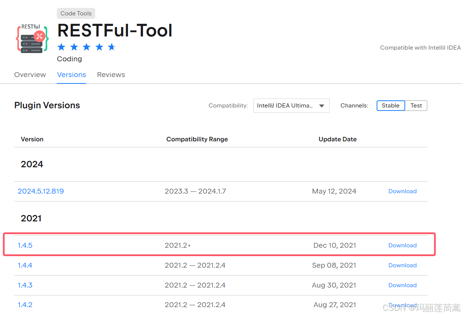Image resolution: width=462 pixels, height=315 pixels.
Task: Click the second rating star
Action: pyautogui.click(x=74, y=47)
